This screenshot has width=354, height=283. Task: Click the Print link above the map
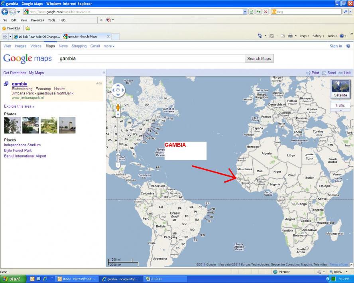pos(313,73)
